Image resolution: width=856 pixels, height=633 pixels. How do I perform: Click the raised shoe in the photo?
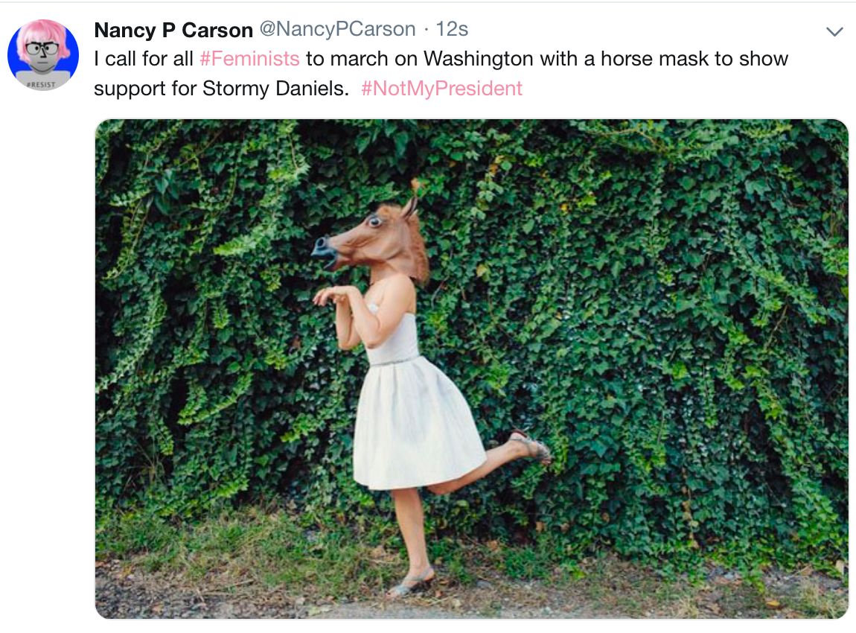pyautogui.click(x=531, y=447)
